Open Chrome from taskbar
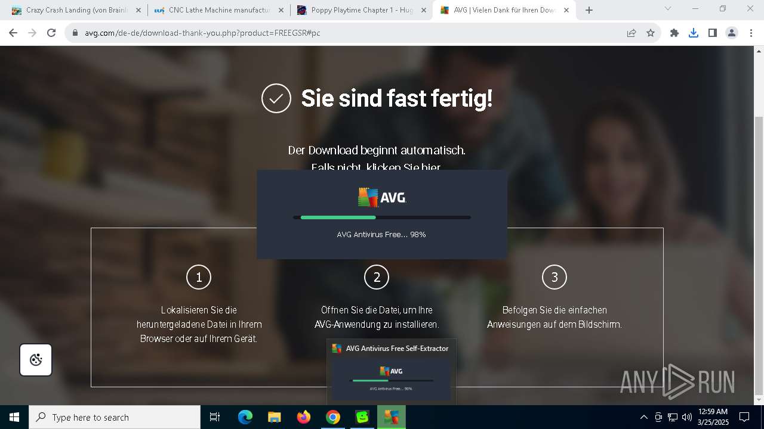This screenshot has width=764, height=429. 333,417
